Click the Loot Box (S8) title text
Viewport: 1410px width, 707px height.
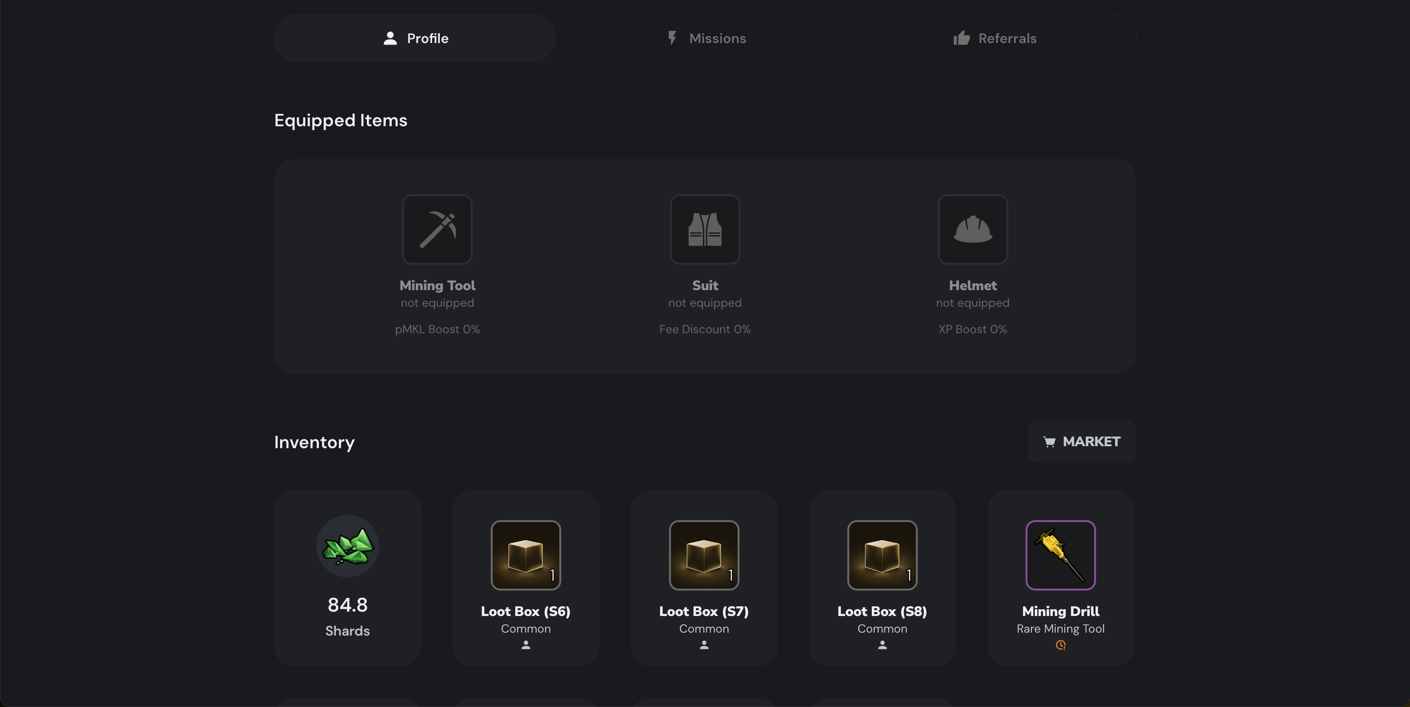click(882, 611)
